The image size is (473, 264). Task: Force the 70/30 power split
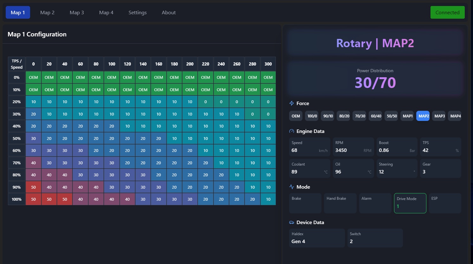coord(360,116)
